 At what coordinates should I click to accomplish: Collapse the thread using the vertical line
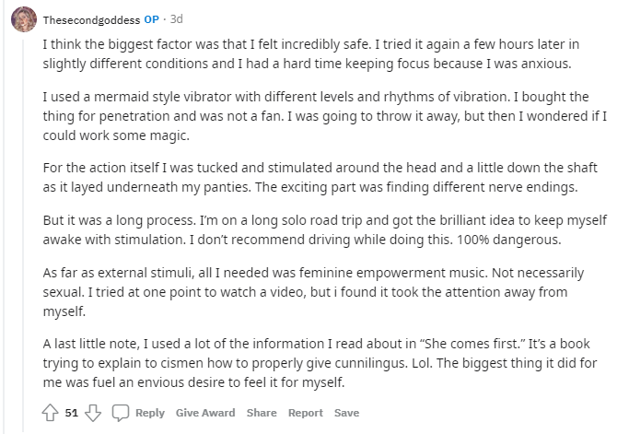click(23, 235)
